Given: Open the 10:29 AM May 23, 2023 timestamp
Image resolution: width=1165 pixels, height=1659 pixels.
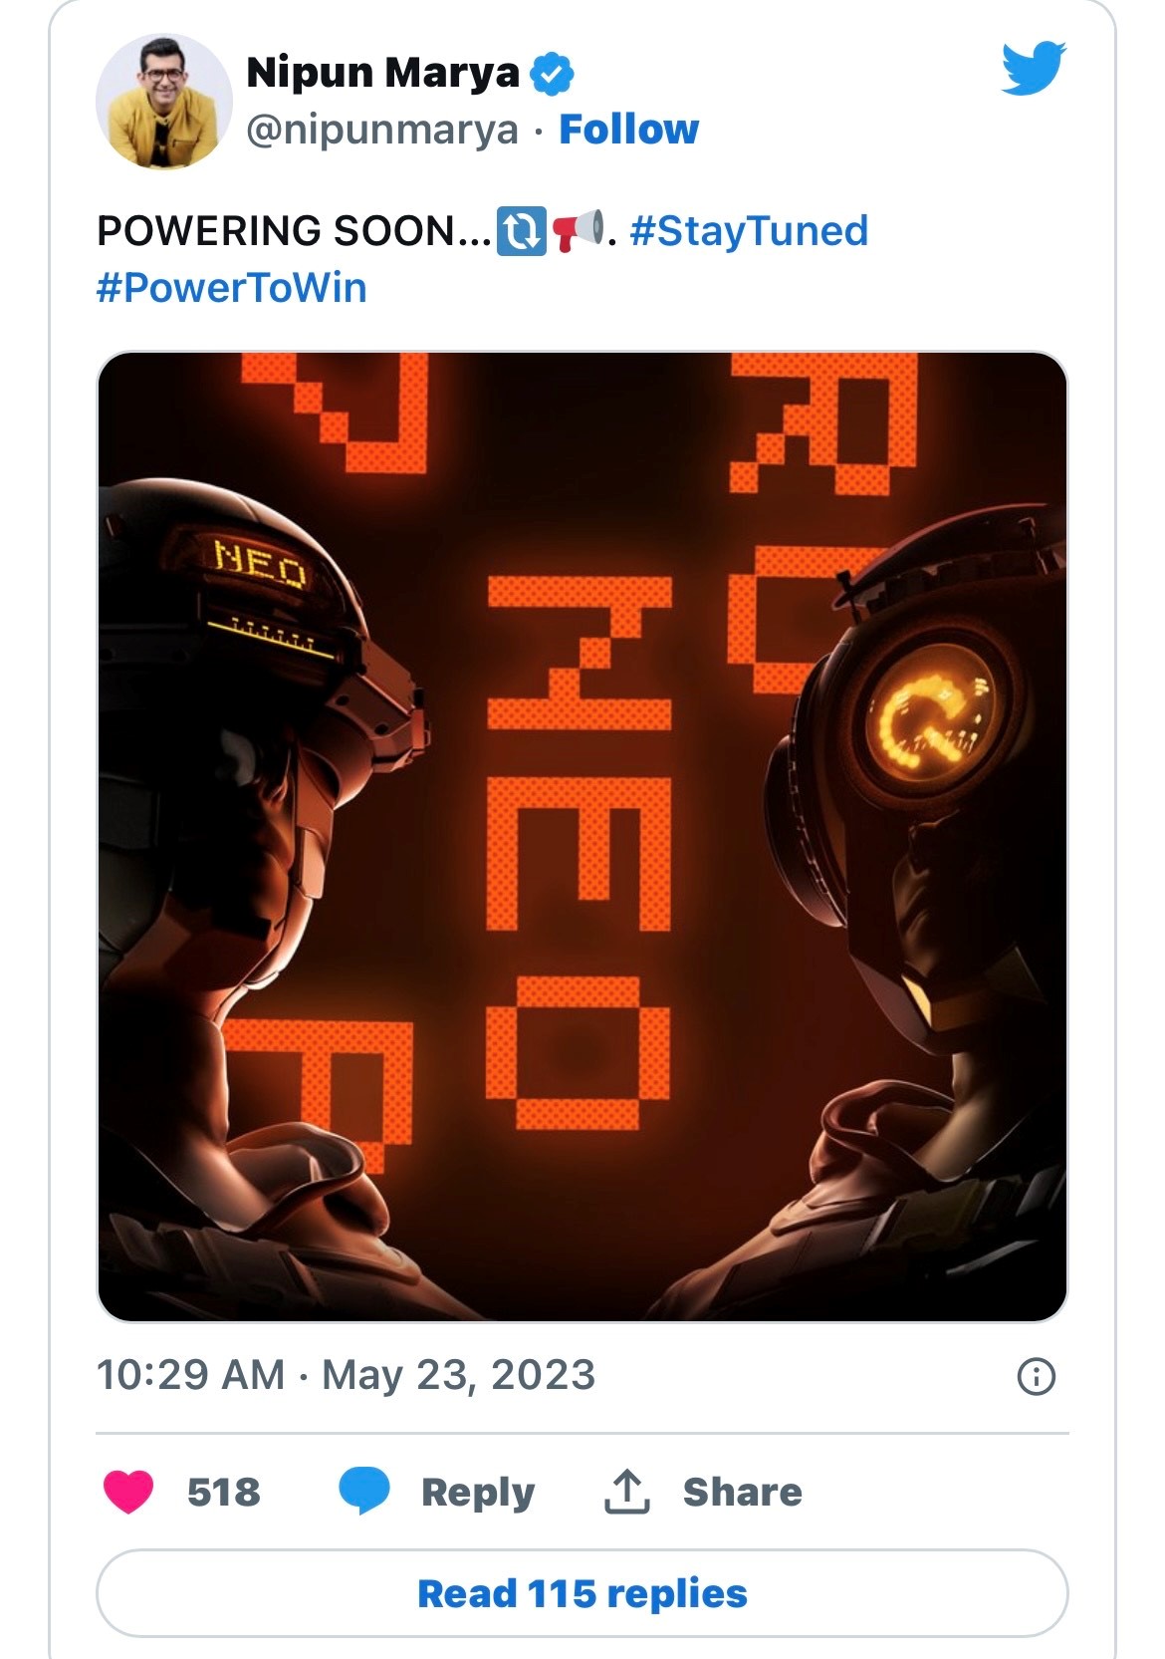Looking at the screenshot, I should (346, 1375).
